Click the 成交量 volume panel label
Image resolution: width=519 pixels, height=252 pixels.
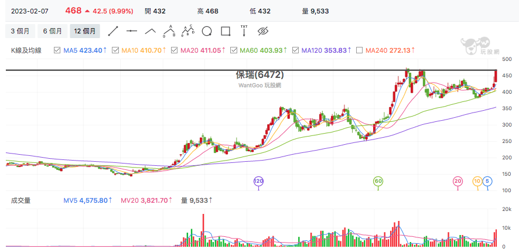21,200
